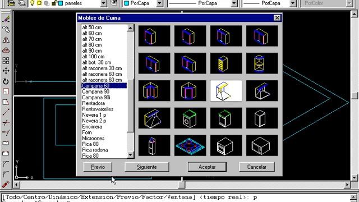Open the Layers manager icon

pyautogui.click(x=22, y=3)
